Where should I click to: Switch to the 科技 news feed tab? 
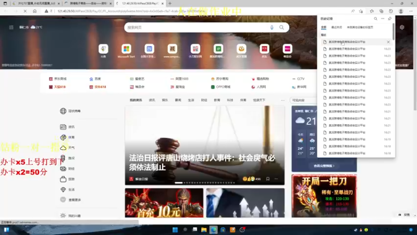point(230,100)
